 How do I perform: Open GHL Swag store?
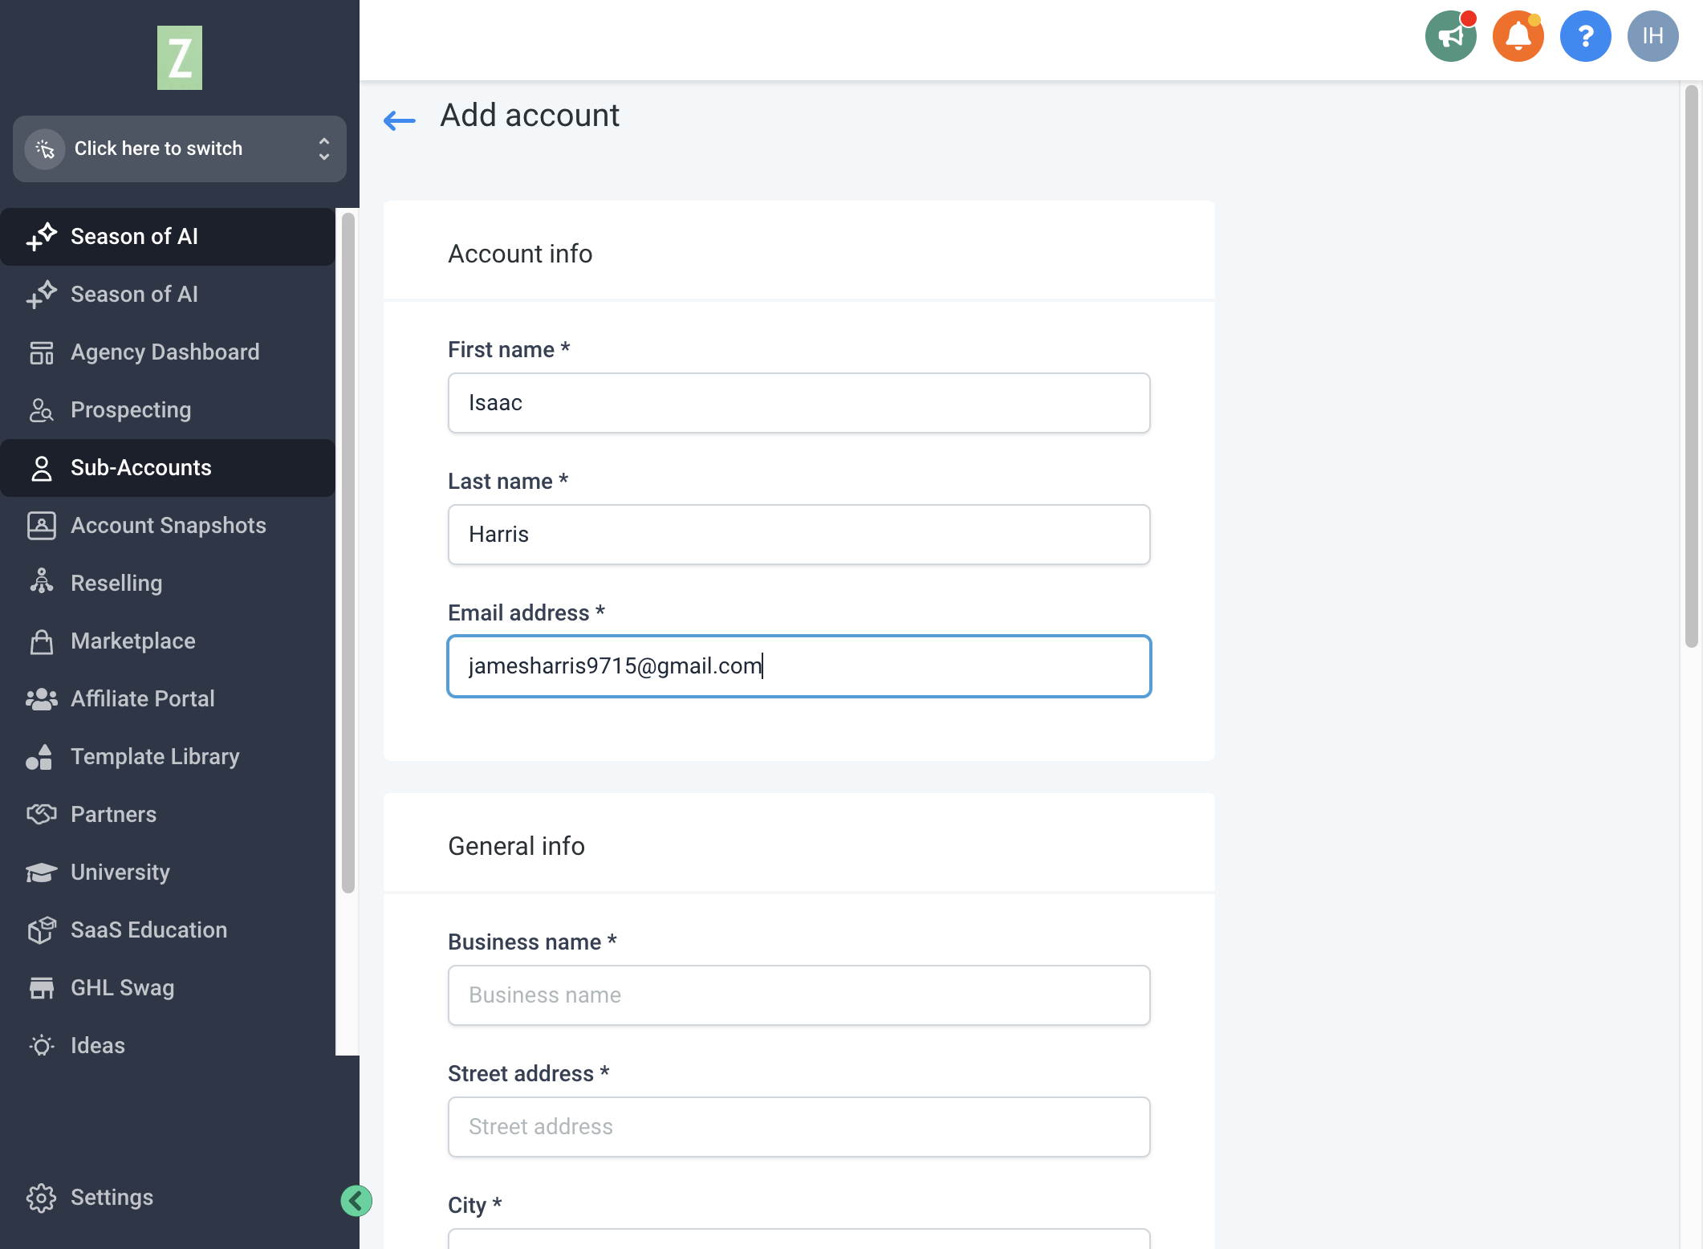coord(168,988)
